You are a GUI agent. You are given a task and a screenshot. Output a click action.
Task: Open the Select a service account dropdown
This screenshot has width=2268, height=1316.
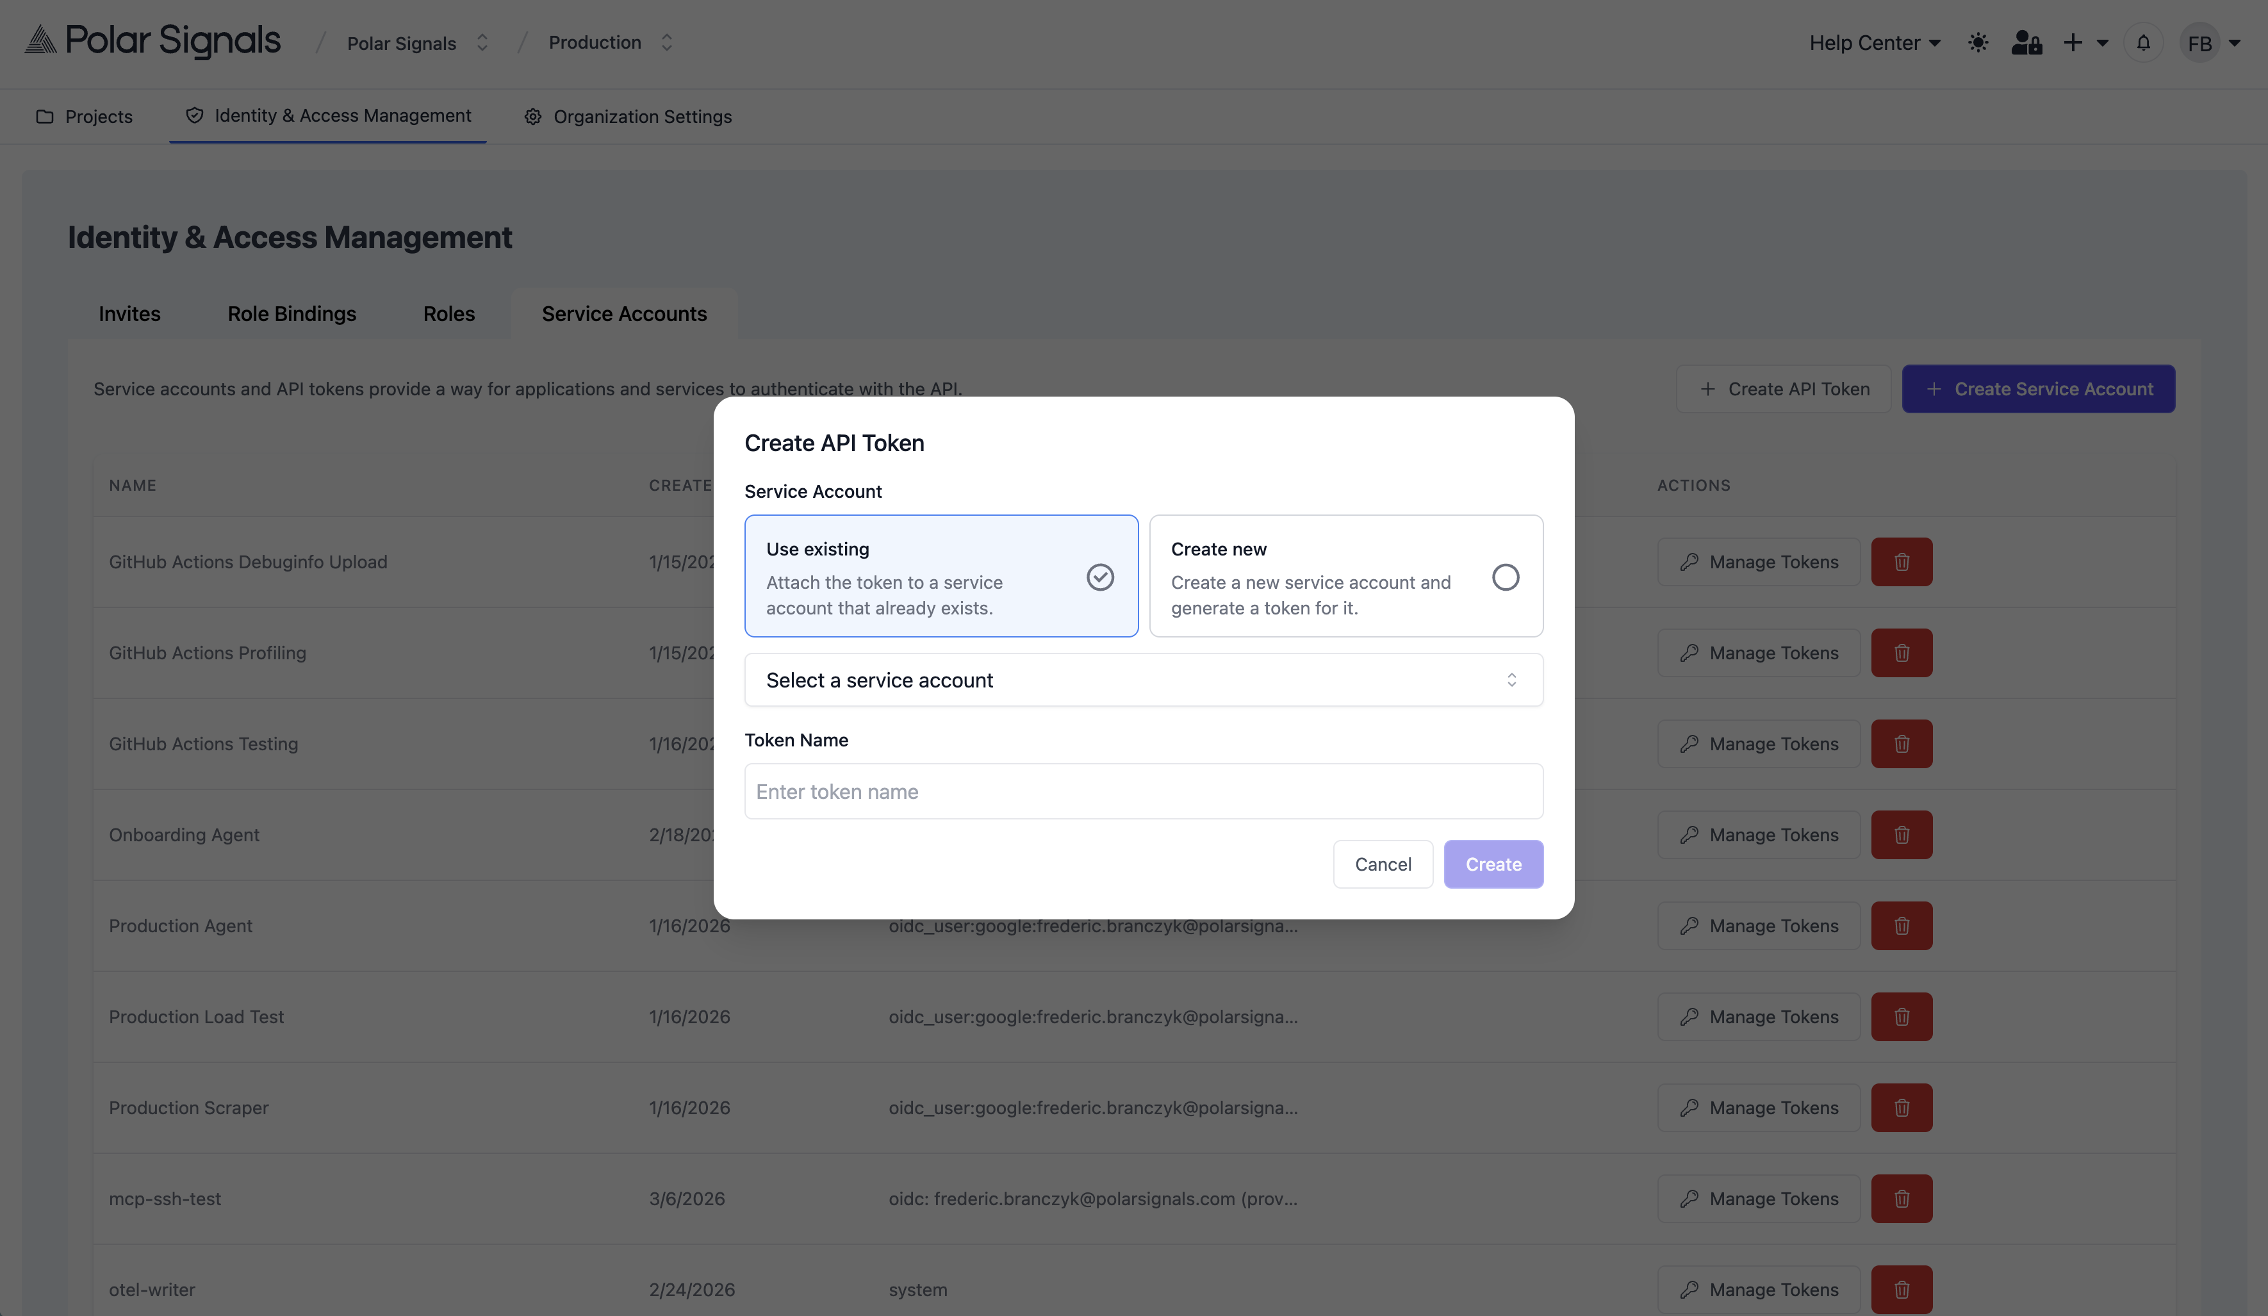tap(1143, 680)
